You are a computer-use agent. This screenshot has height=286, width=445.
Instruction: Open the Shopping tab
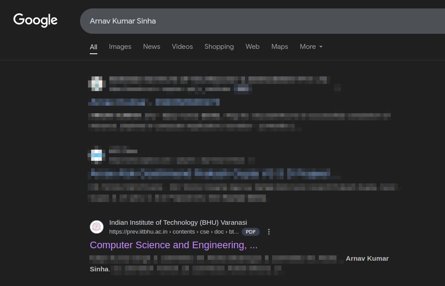(x=219, y=47)
